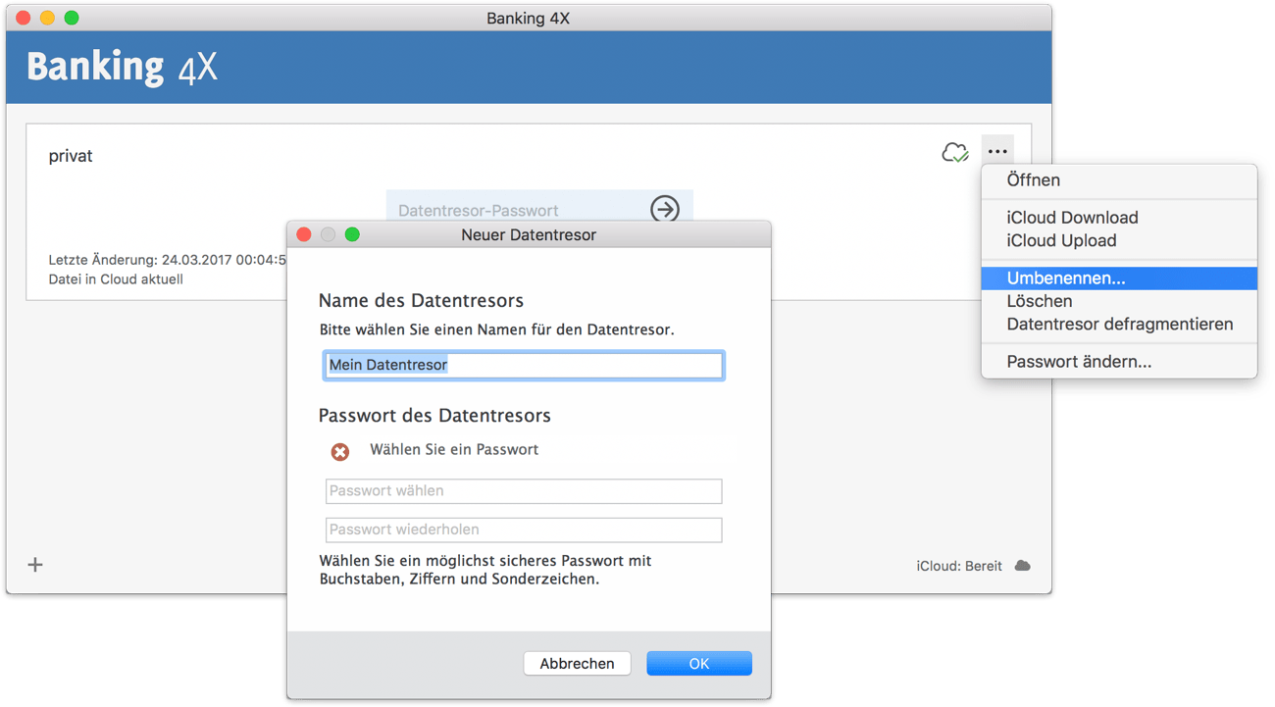Viewport: 1275px width, 707px height.
Task: Add a new Datentresor with plus icon
Action: click(35, 565)
